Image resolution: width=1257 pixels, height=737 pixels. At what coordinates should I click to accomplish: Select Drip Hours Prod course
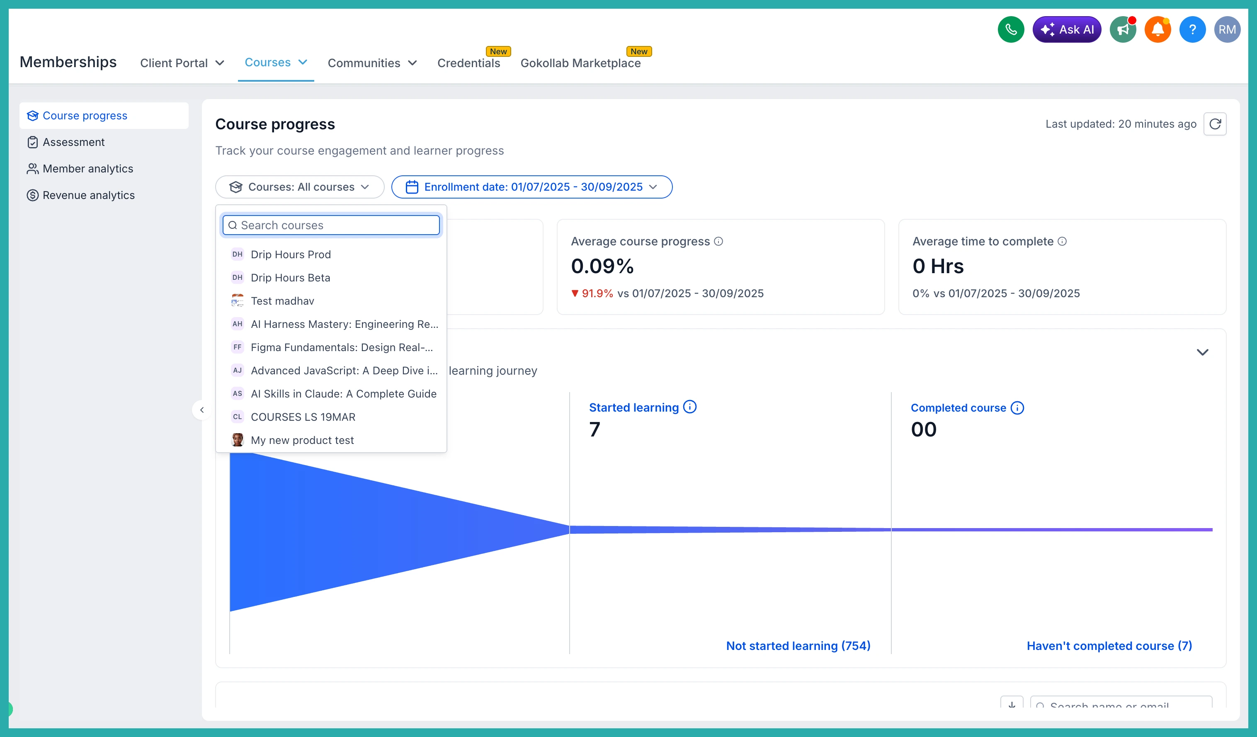click(x=331, y=255)
